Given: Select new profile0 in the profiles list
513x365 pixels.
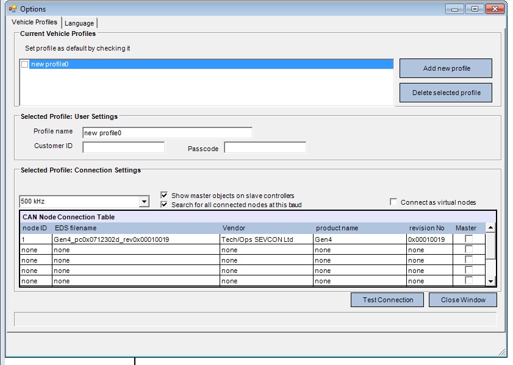Looking at the screenshot, I should tap(212, 64).
